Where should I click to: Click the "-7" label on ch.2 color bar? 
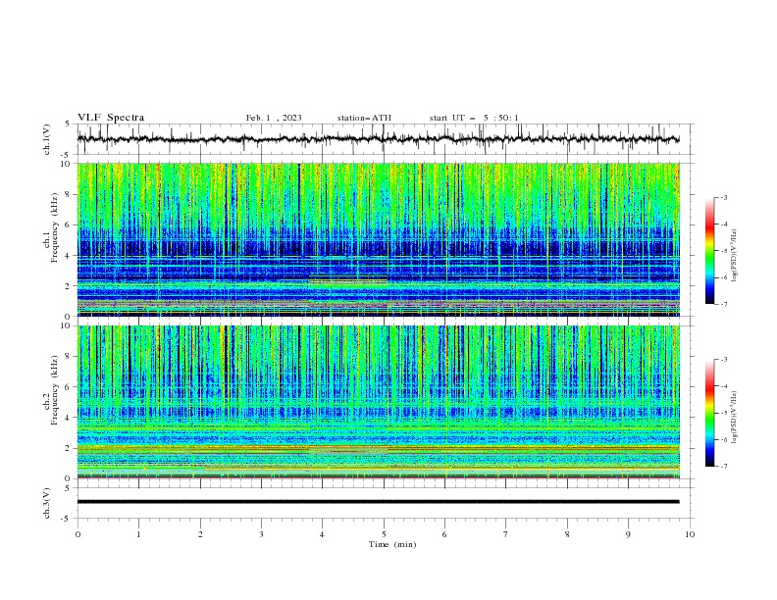[724, 467]
